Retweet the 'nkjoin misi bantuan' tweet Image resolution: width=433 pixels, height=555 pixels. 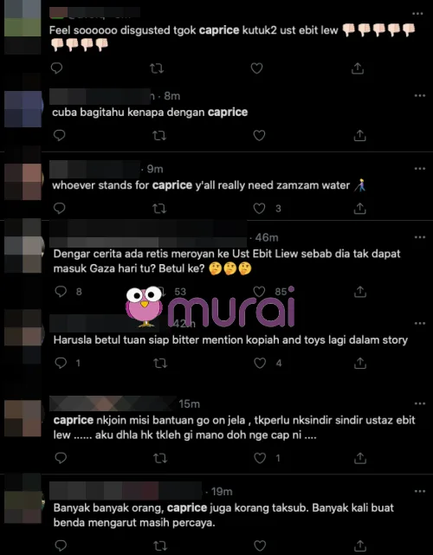pyautogui.click(x=160, y=458)
